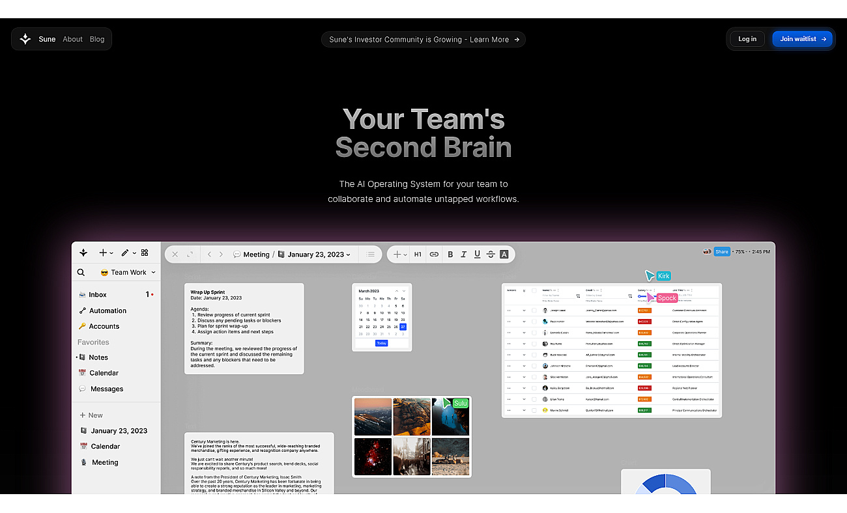Select the underline formatting icon
Image resolution: width=847 pixels, height=513 pixels.
click(477, 255)
